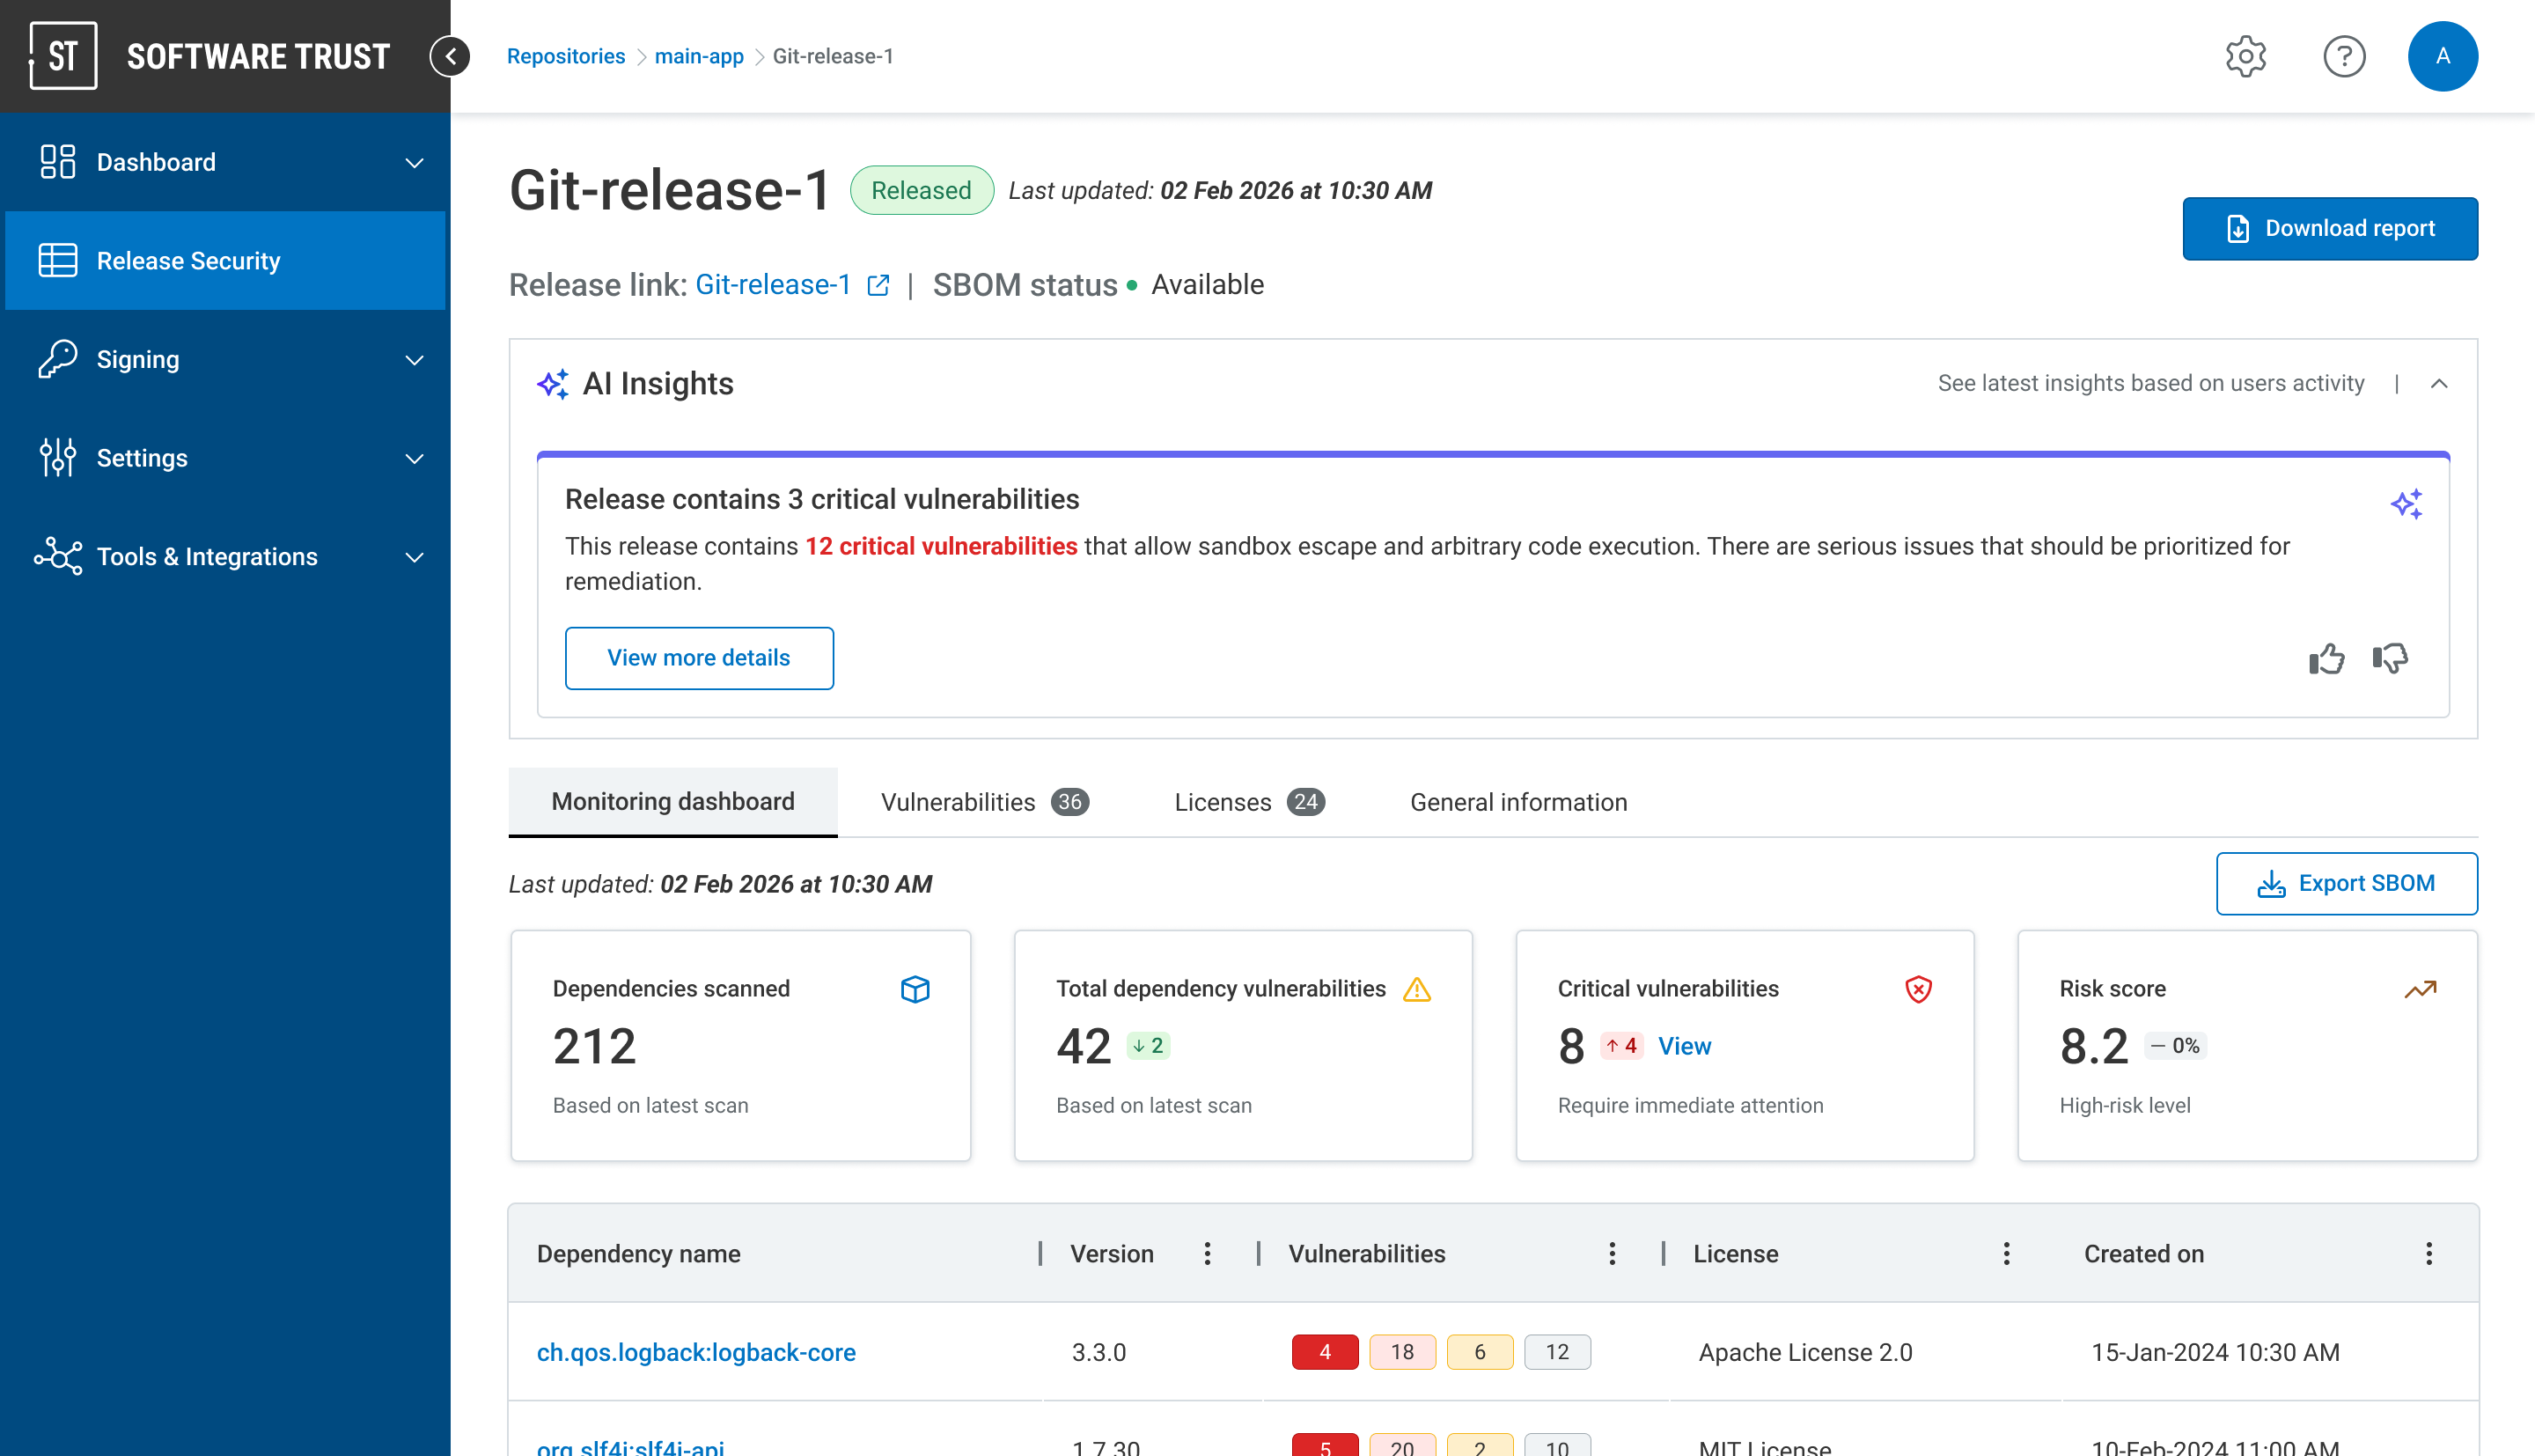This screenshot has height=1456, width=2535.
Task: Click the Tools & Integrations nodes icon
Action: (58, 556)
